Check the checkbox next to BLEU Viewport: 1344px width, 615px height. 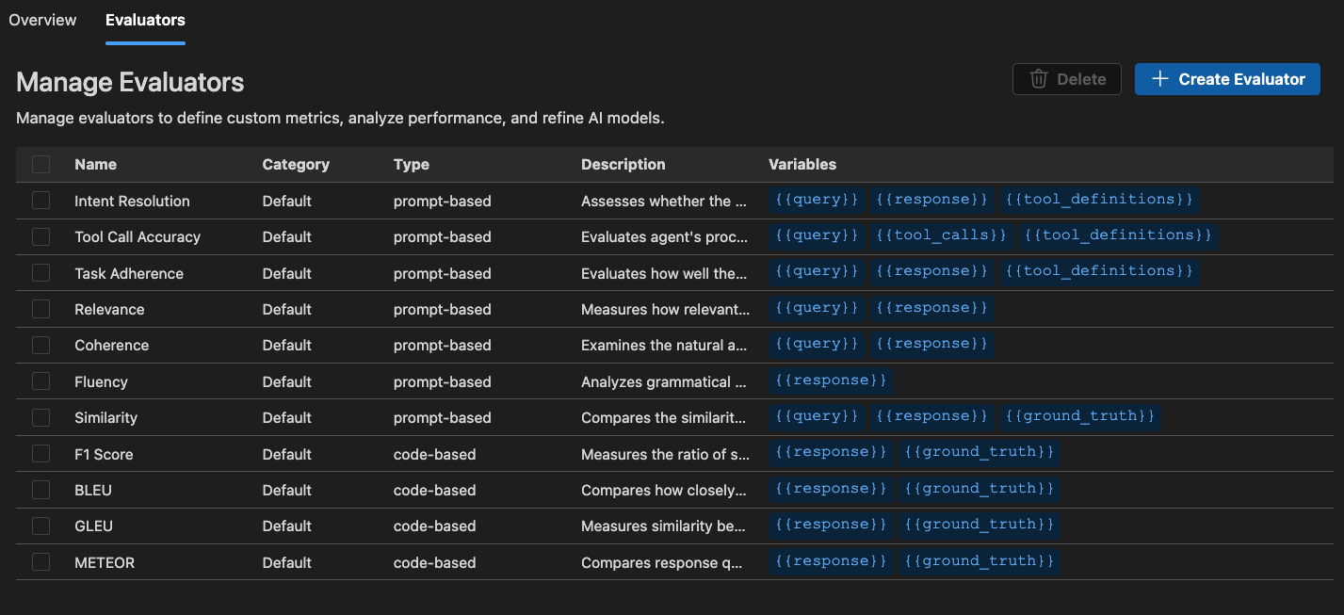40,490
